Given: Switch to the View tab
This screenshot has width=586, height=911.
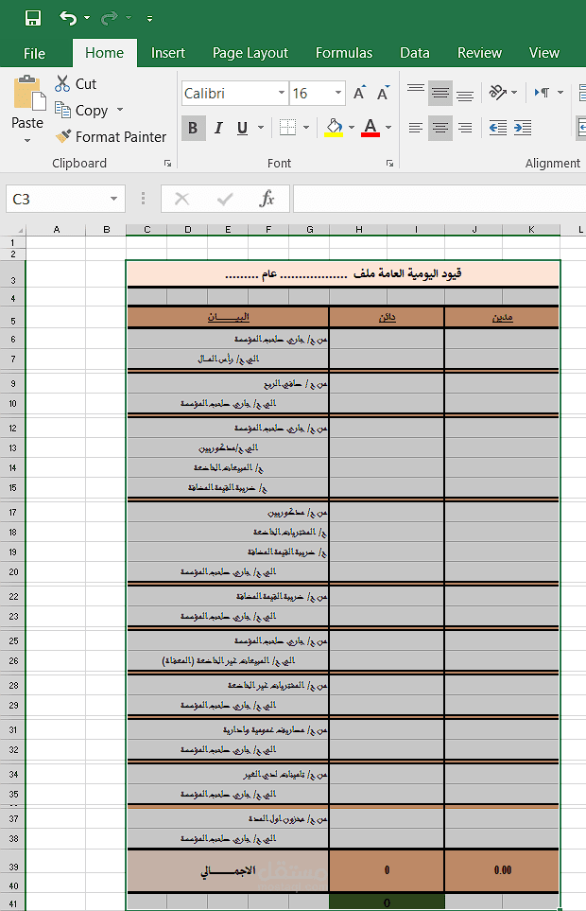Looking at the screenshot, I should (544, 53).
